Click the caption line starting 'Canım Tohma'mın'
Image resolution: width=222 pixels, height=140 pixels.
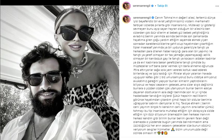185,18
